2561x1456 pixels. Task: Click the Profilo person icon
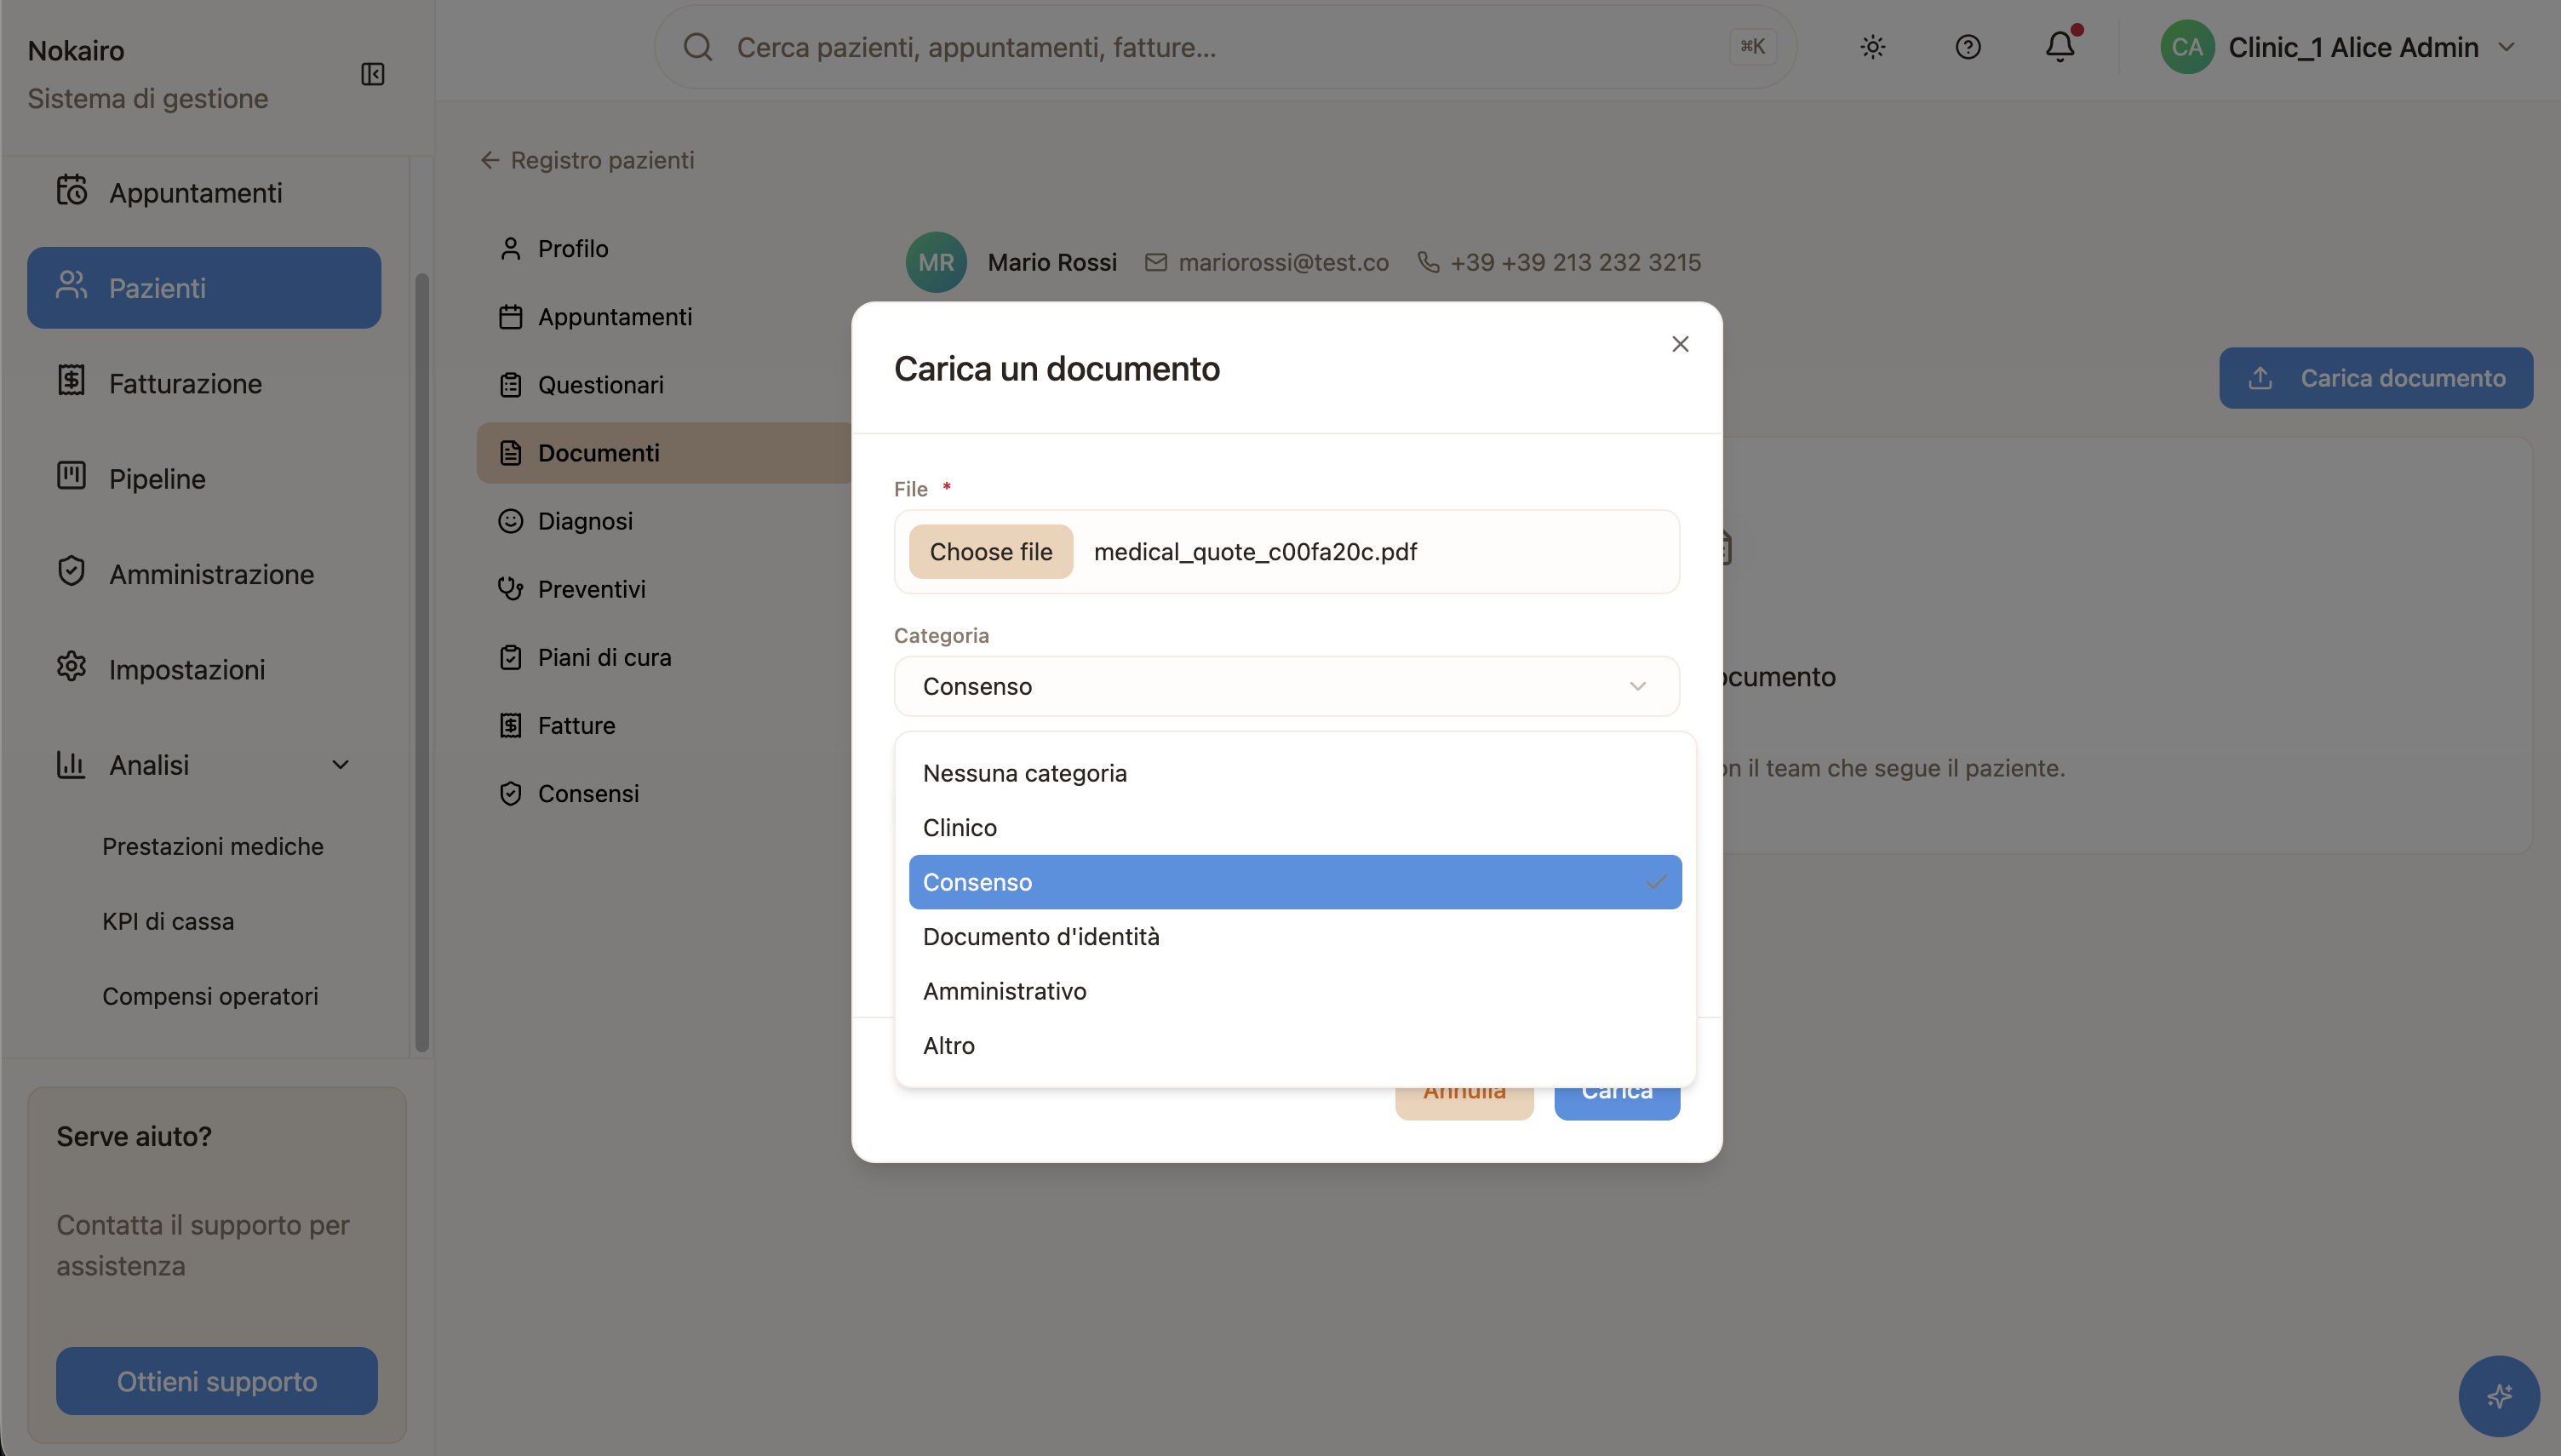511,248
